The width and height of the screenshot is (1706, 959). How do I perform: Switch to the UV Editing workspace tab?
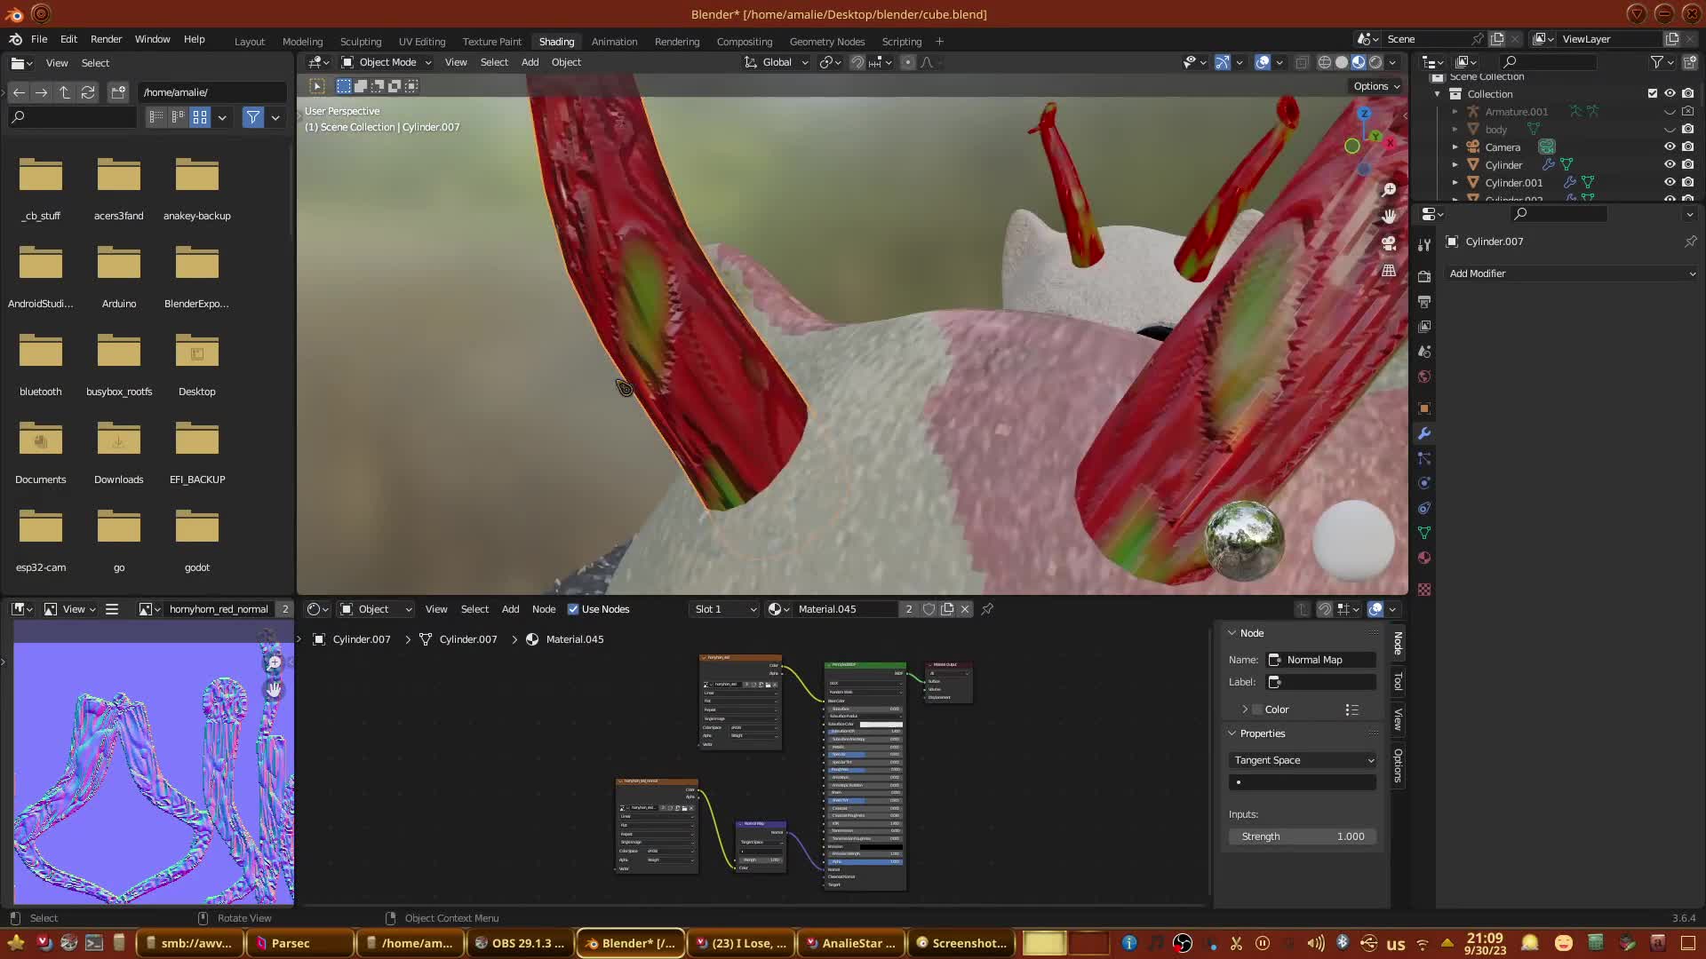pyautogui.click(x=421, y=42)
